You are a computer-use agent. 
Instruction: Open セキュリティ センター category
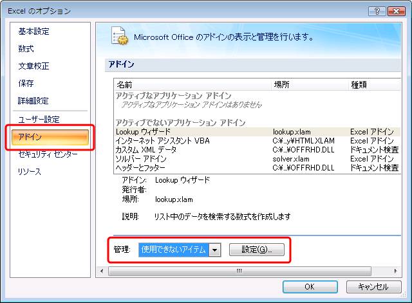48,154
